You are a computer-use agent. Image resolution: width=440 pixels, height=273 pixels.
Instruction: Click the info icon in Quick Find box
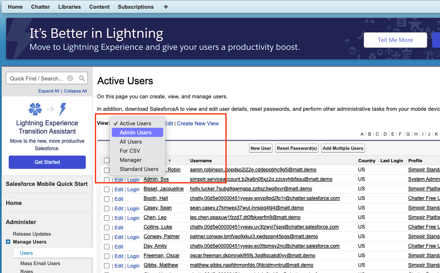tap(70, 78)
